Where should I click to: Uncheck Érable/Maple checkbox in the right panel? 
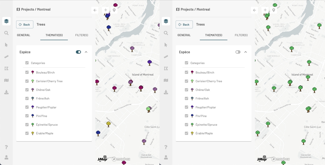(187, 133)
